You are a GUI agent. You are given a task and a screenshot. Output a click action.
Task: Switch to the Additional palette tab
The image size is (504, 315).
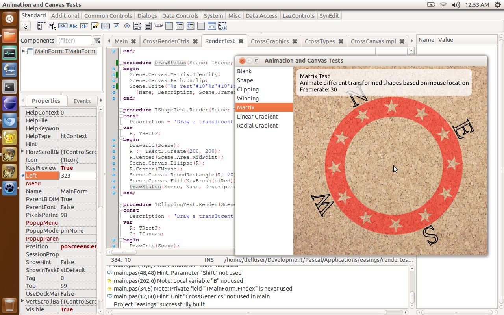pos(65,16)
